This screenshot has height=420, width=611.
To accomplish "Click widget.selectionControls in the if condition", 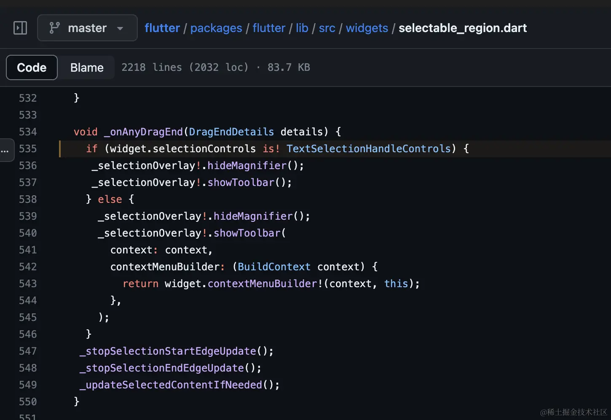I will coord(183,149).
